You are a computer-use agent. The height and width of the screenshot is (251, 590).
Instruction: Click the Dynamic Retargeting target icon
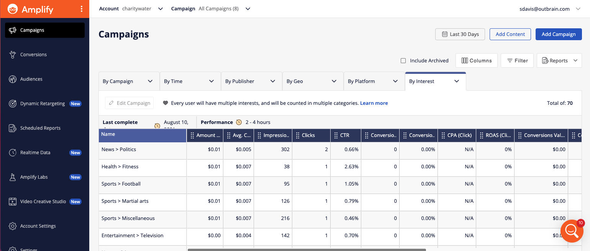13,104
